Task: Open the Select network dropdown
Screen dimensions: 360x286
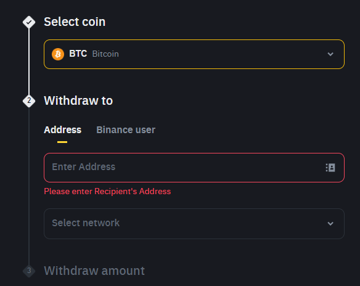Action: pos(194,224)
